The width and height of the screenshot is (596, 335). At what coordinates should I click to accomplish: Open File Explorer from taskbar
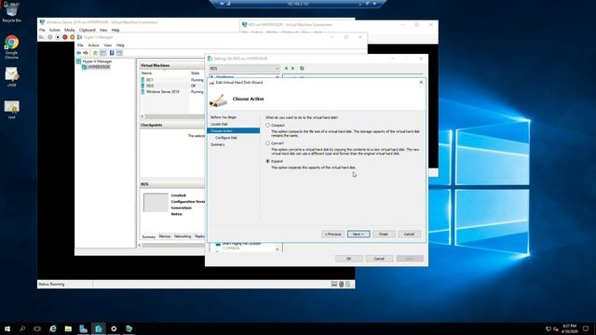(68, 328)
